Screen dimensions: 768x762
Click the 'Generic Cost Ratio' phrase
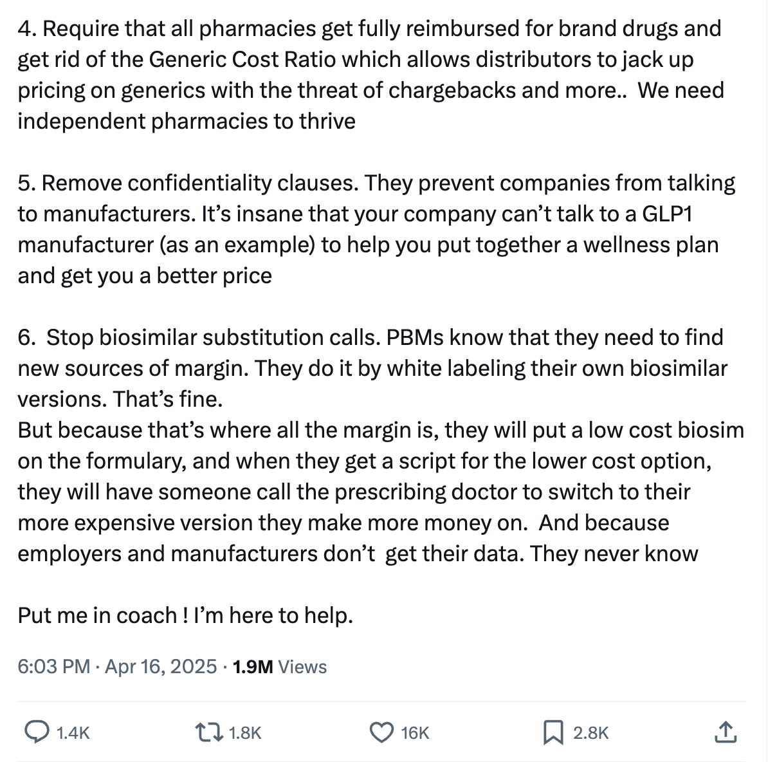pyautogui.click(x=242, y=59)
